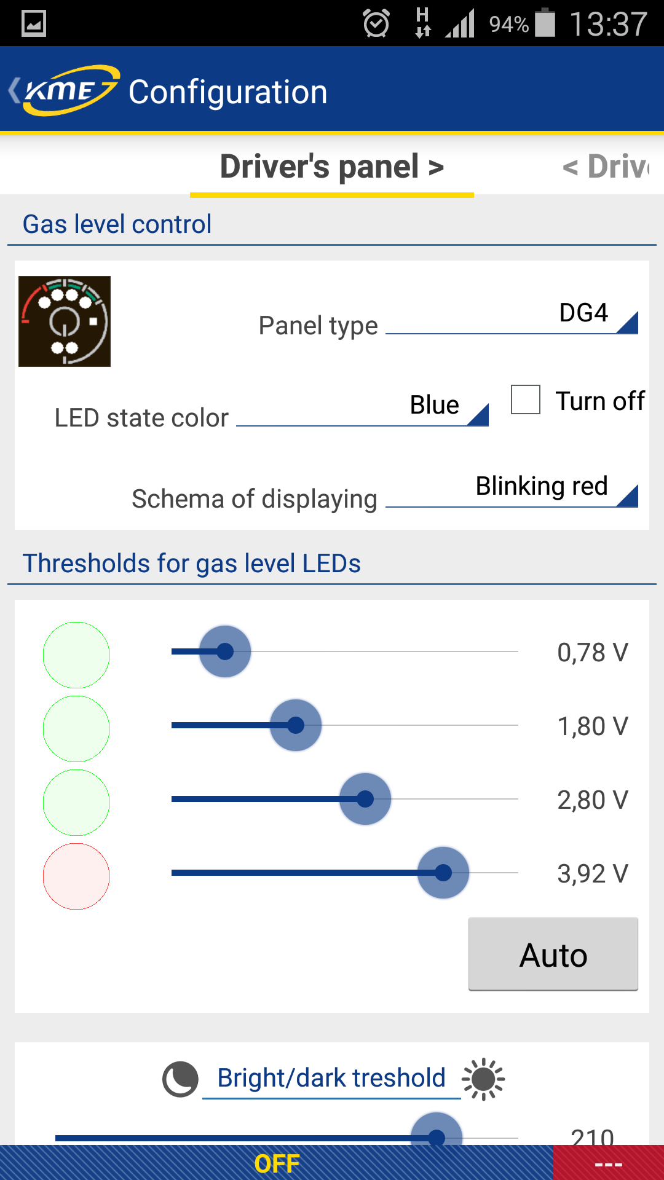
Task: Enable the Turn off checkbox
Action: [526, 400]
